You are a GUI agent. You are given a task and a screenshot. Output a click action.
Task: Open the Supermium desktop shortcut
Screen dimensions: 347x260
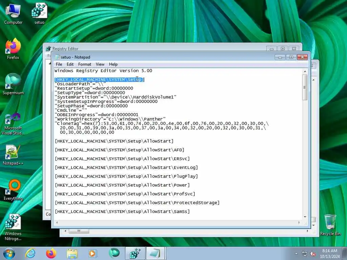click(13, 84)
